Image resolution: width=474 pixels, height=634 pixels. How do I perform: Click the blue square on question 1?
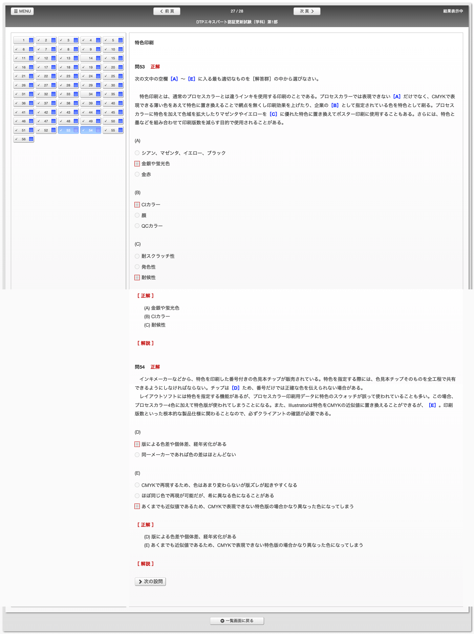31,40
